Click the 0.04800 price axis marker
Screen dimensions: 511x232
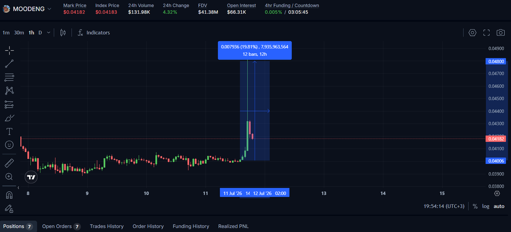(x=496, y=61)
